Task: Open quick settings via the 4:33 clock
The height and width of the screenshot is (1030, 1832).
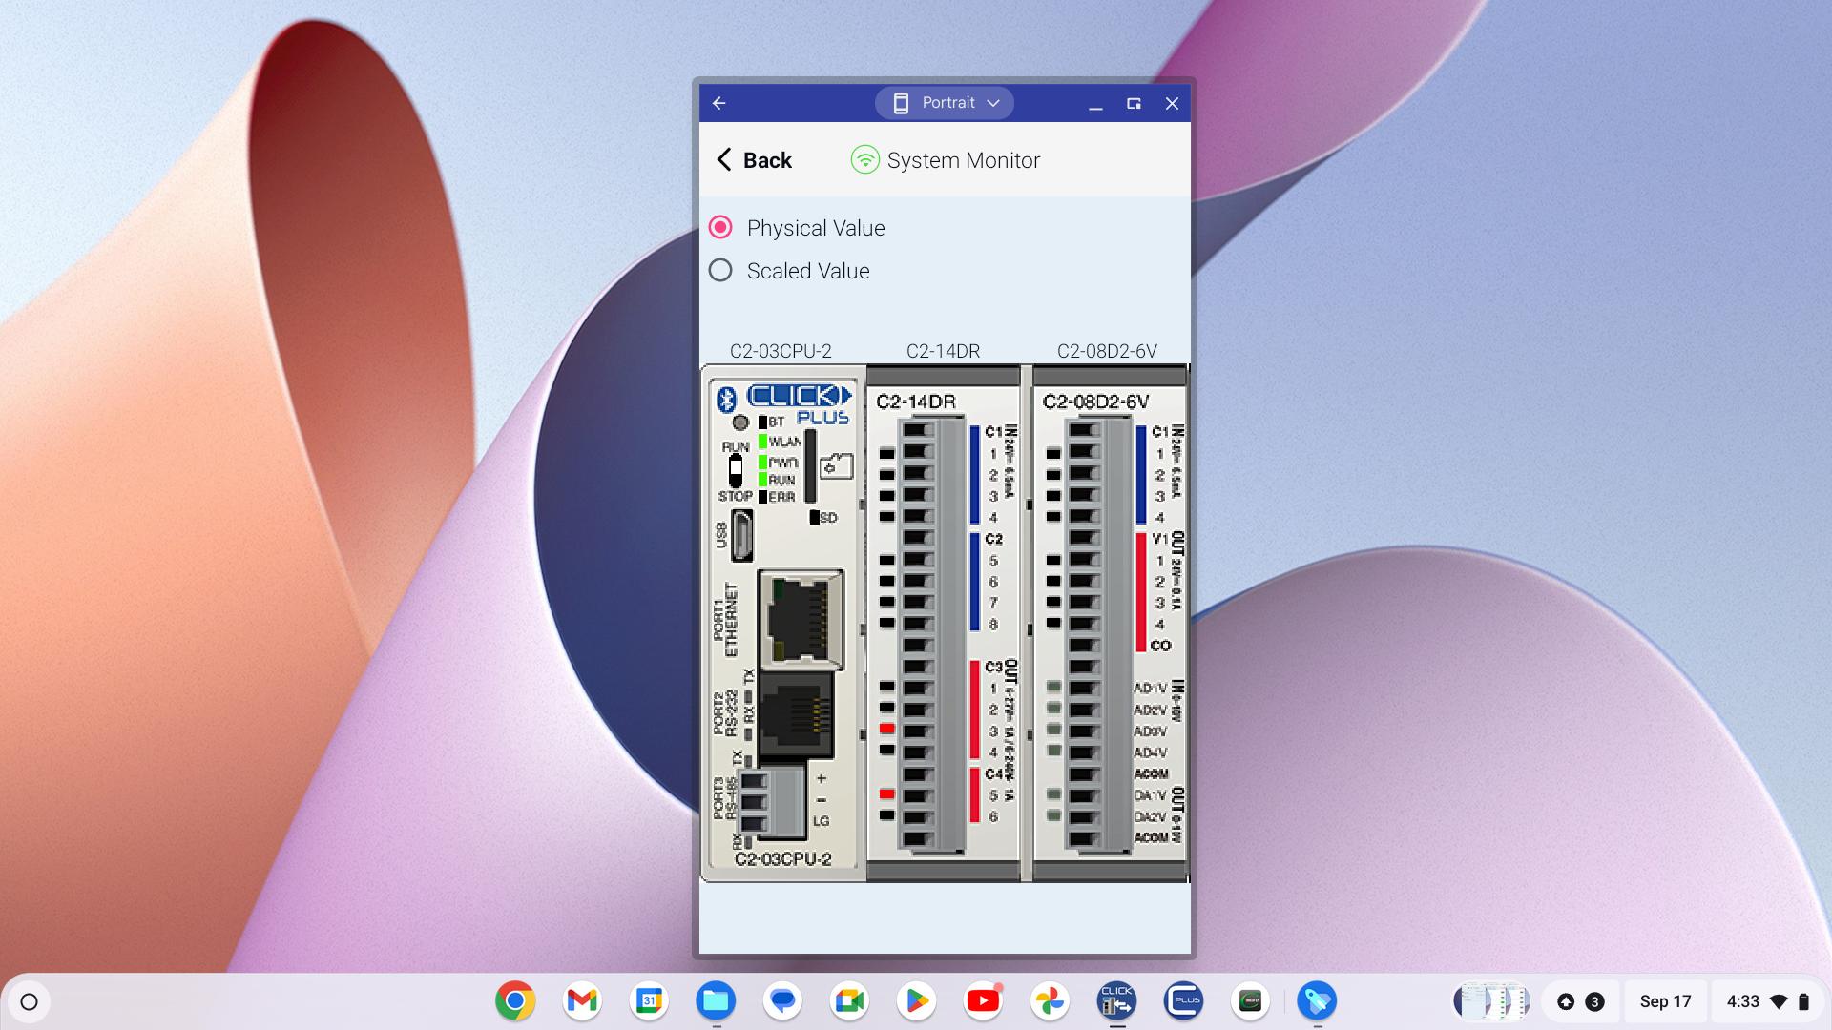Action: click(1768, 1001)
